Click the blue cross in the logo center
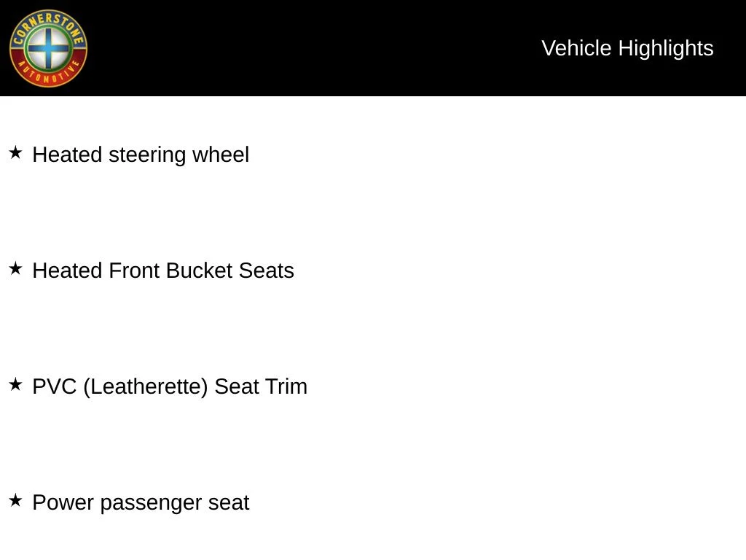The width and height of the screenshot is (746, 560). 47,47
